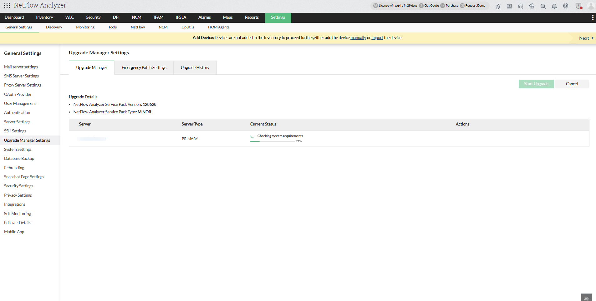This screenshot has width=596, height=301.
Task: Open the three-dot menu in the navigation bar
Action: click(x=593, y=18)
